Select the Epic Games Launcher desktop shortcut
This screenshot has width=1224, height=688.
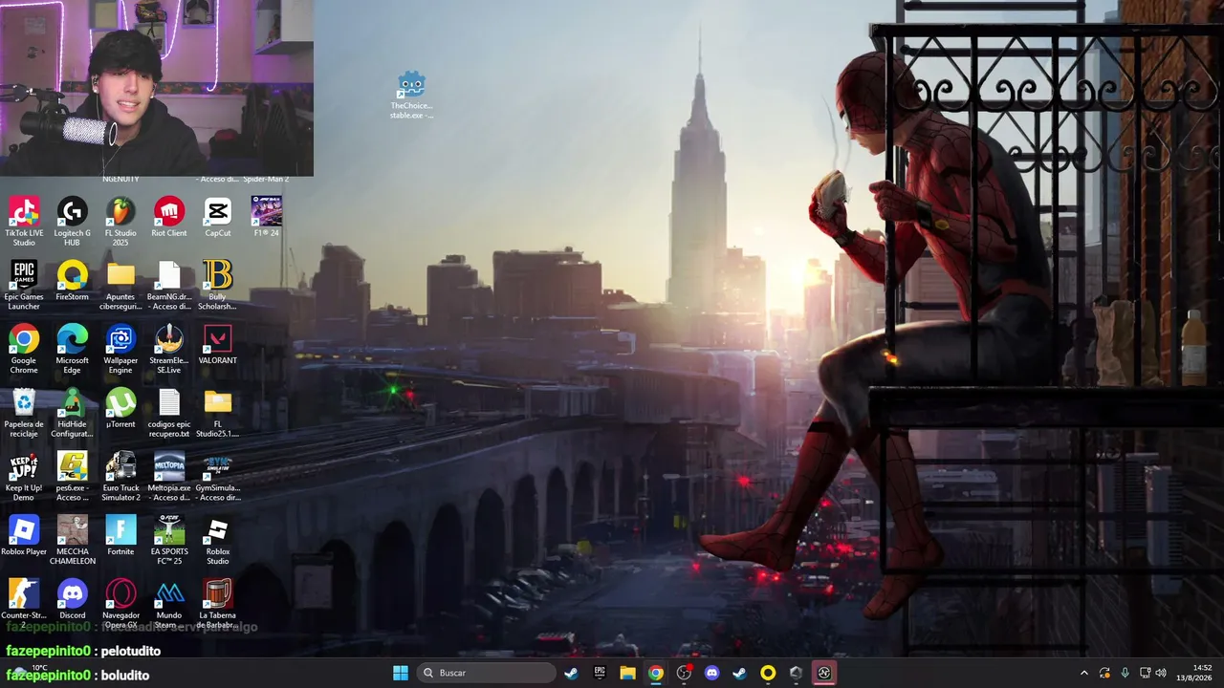[24, 285]
